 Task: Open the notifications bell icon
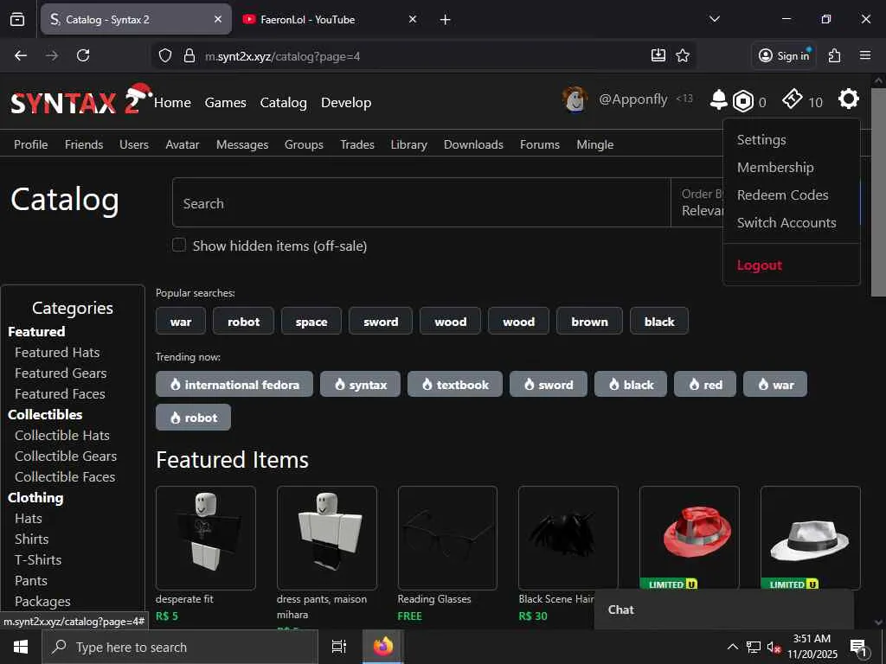tap(718, 100)
